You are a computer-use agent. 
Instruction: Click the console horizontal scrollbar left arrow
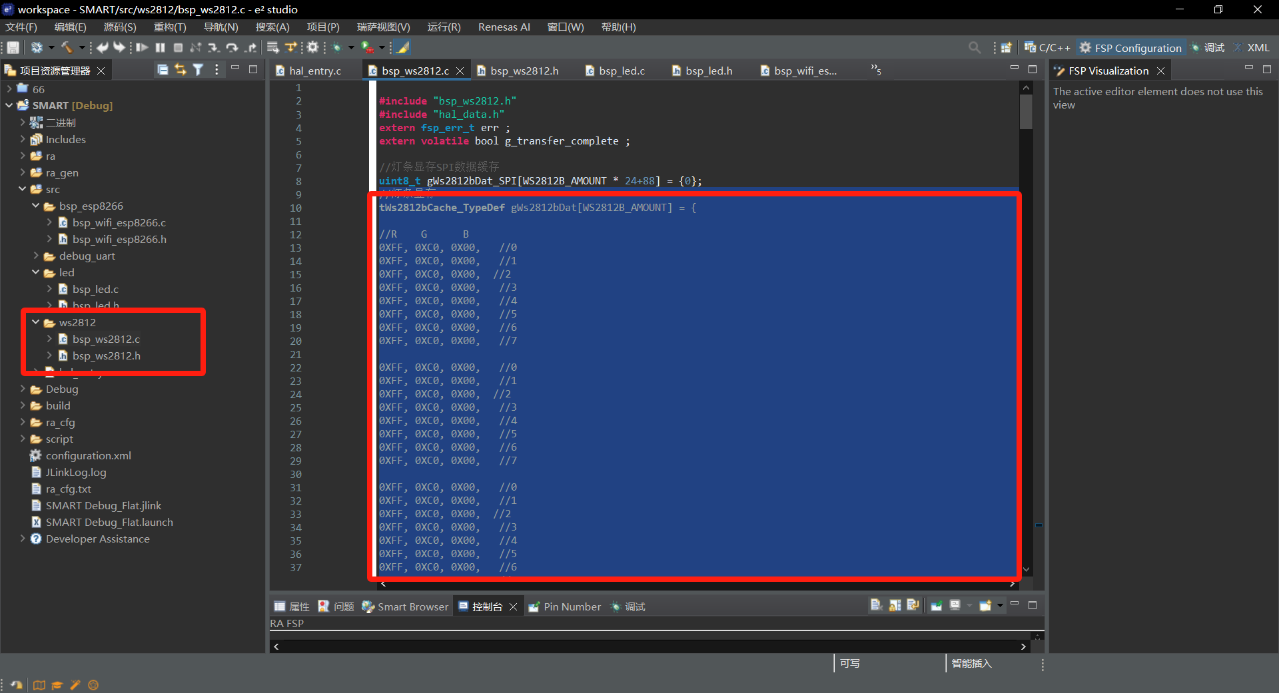(276, 646)
